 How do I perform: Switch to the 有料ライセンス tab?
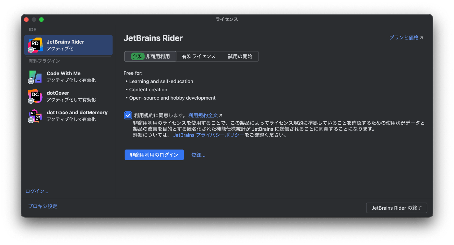coord(199,56)
